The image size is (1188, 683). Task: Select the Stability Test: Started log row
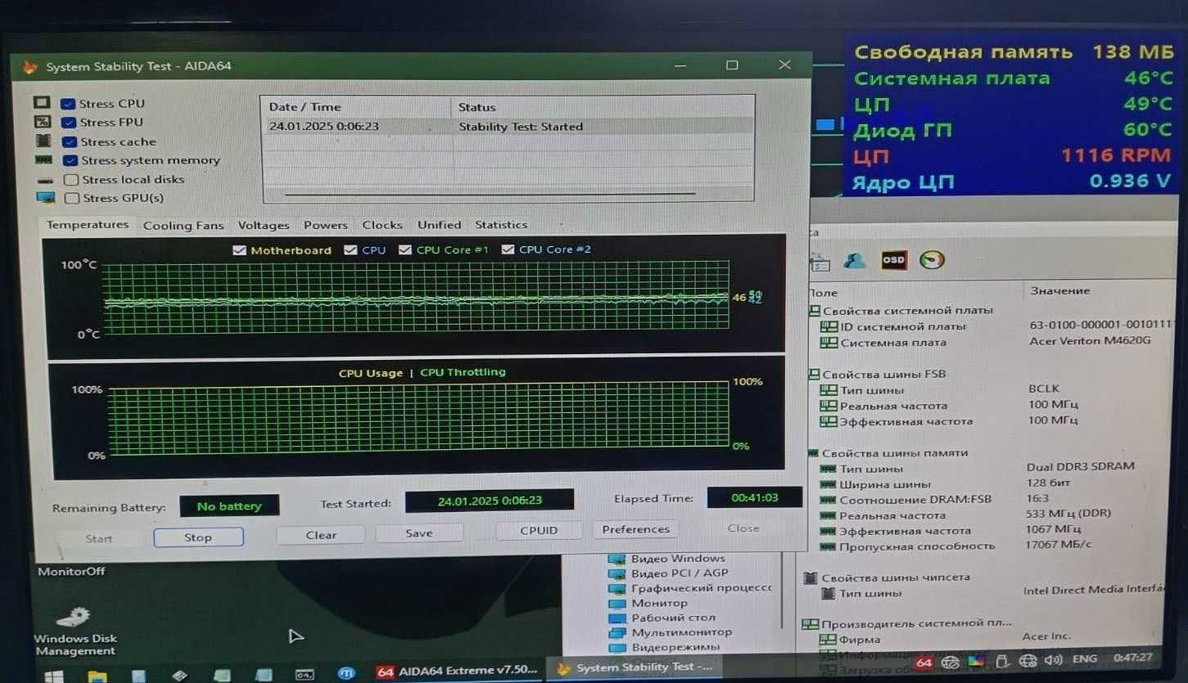pyautogui.click(x=508, y=127)
